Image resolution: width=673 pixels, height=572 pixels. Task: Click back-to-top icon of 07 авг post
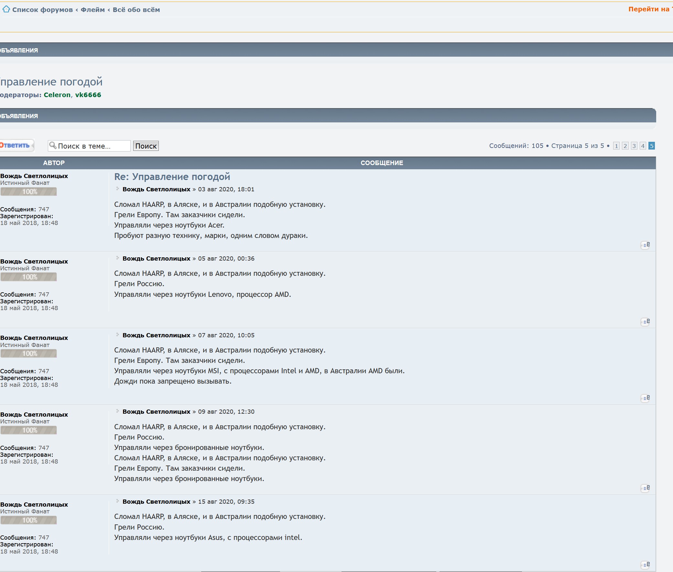pyautogui.click(x=645, y=398)
